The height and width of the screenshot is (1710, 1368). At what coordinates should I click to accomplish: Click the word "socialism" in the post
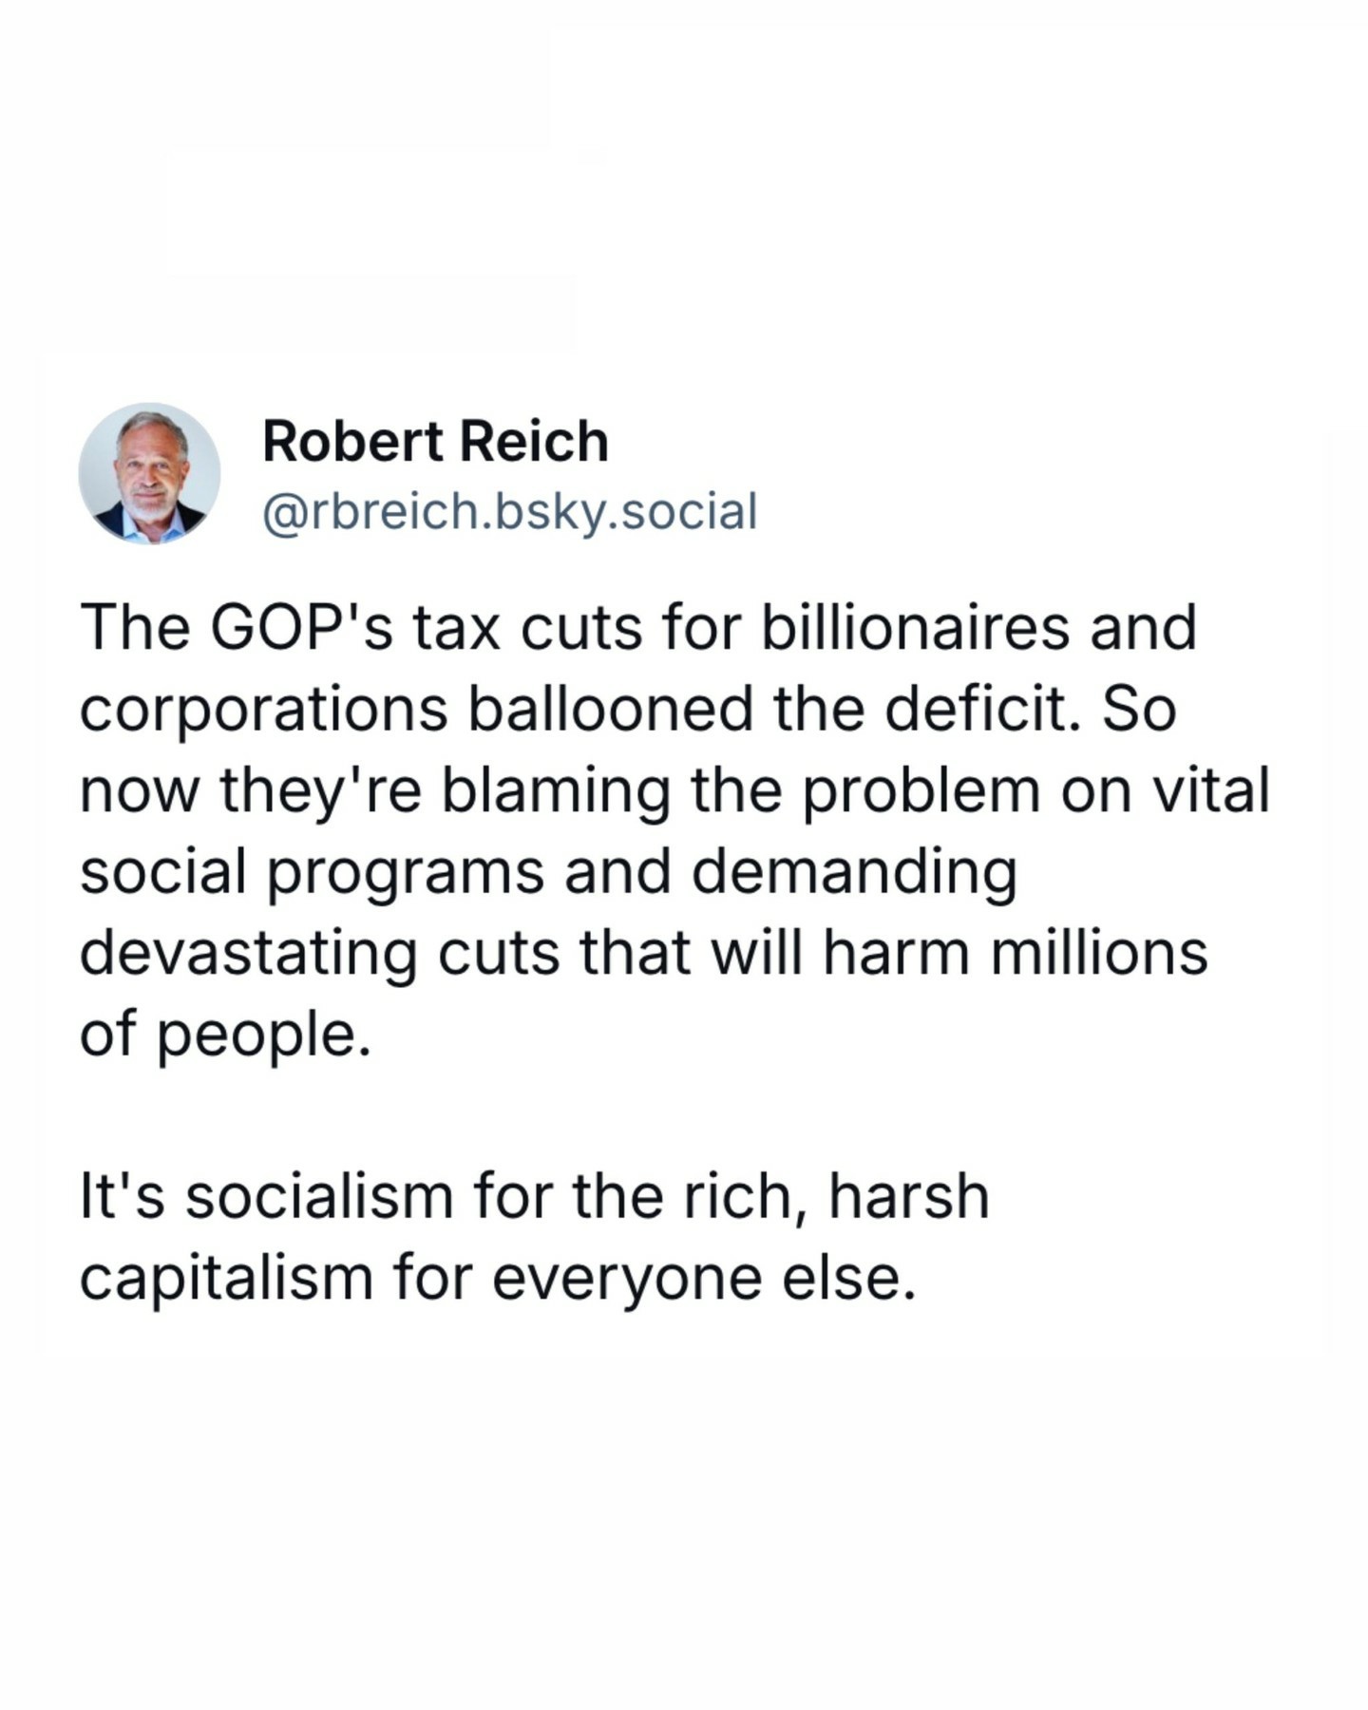click(319, 1196)
